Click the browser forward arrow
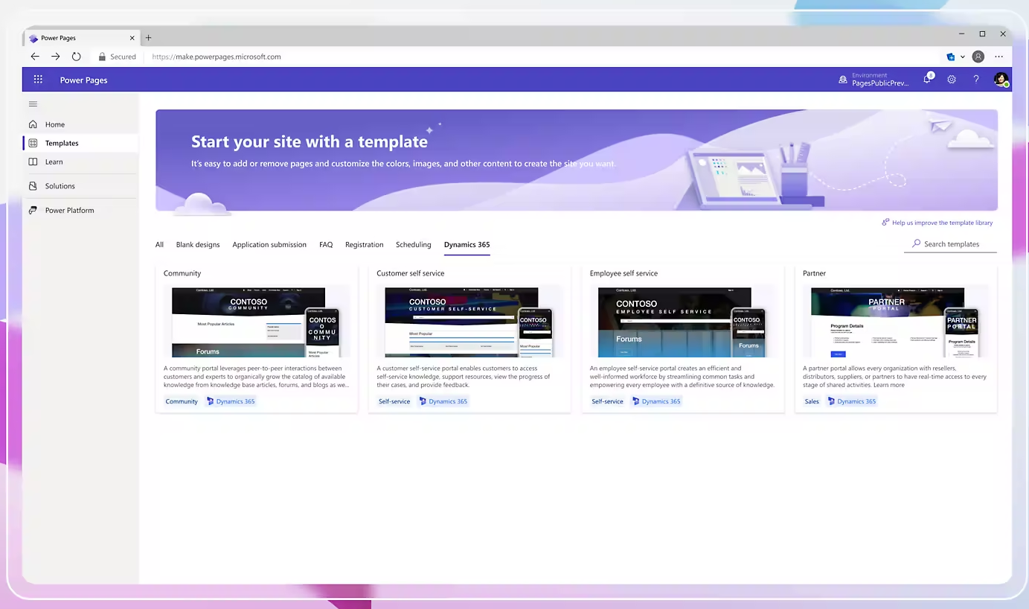 point(56,57)
